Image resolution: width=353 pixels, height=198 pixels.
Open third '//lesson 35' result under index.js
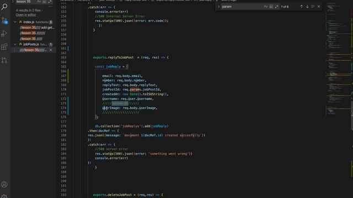31,39
